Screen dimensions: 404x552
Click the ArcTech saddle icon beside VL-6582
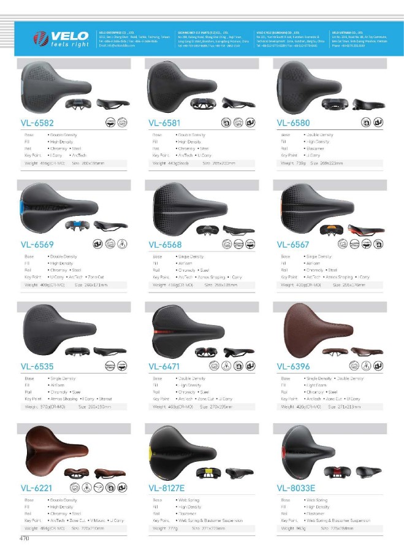pos(122,122)
